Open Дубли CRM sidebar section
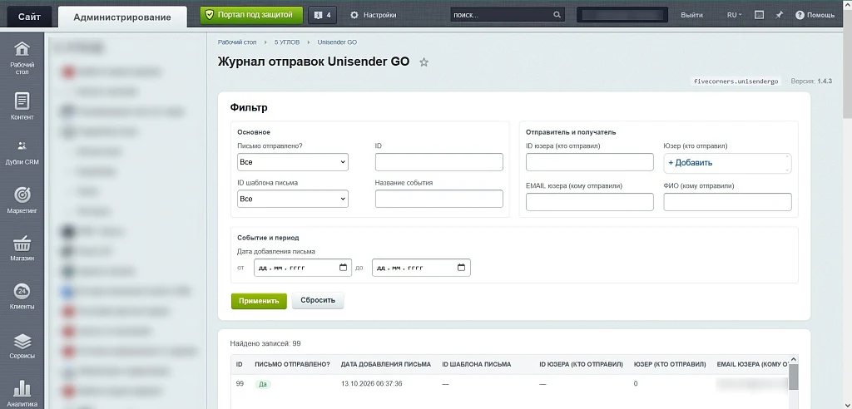The height and width of the screenshot is (409, 852). 22,153
